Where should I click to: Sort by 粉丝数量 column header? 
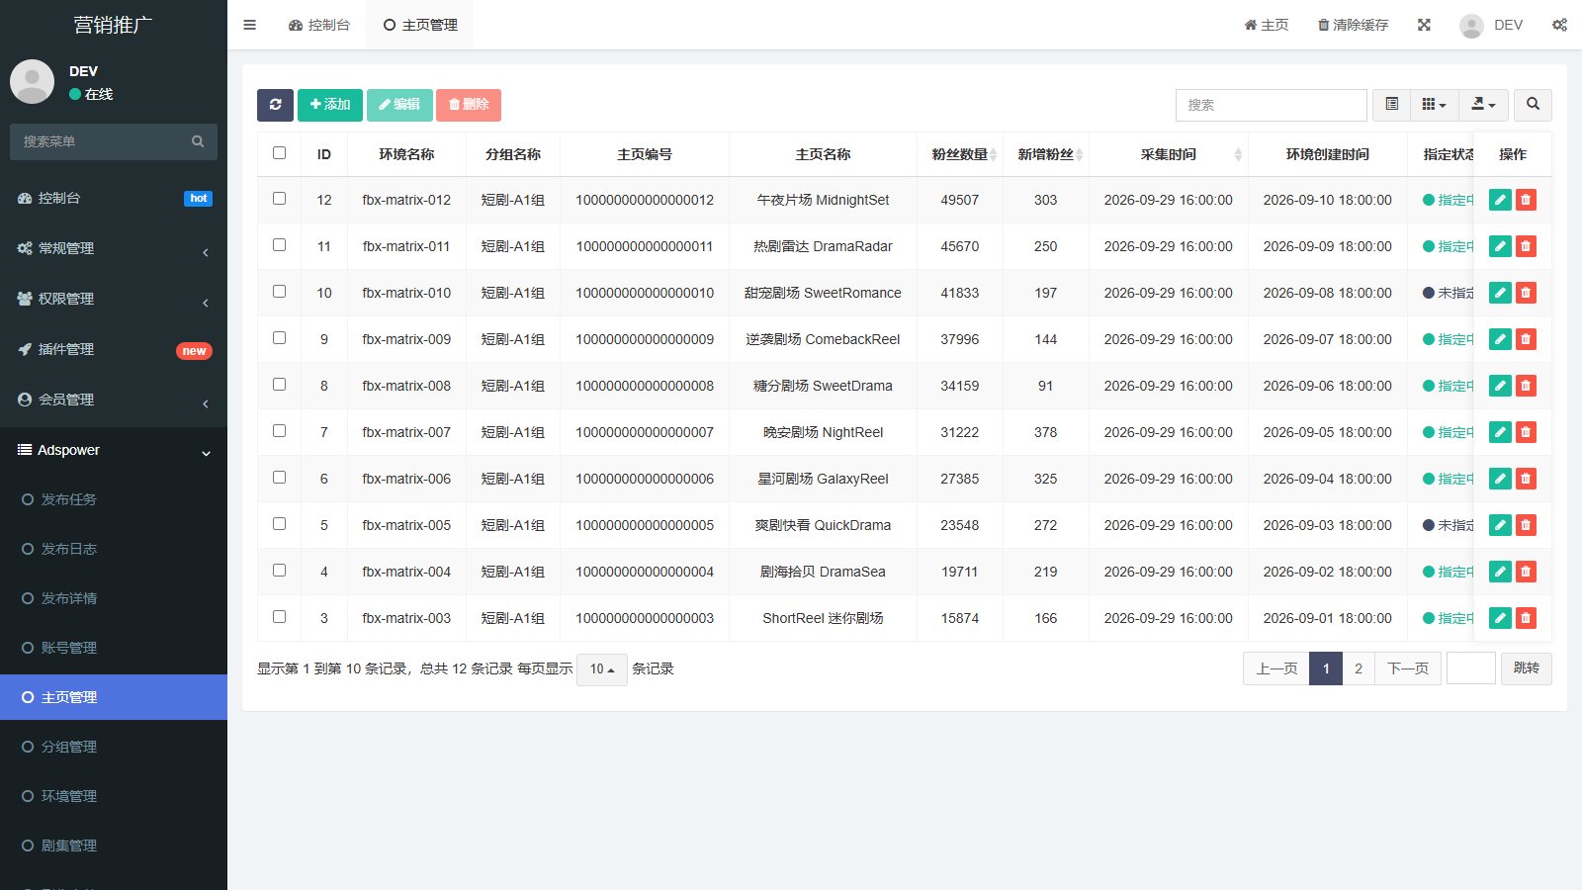(960, 154)
